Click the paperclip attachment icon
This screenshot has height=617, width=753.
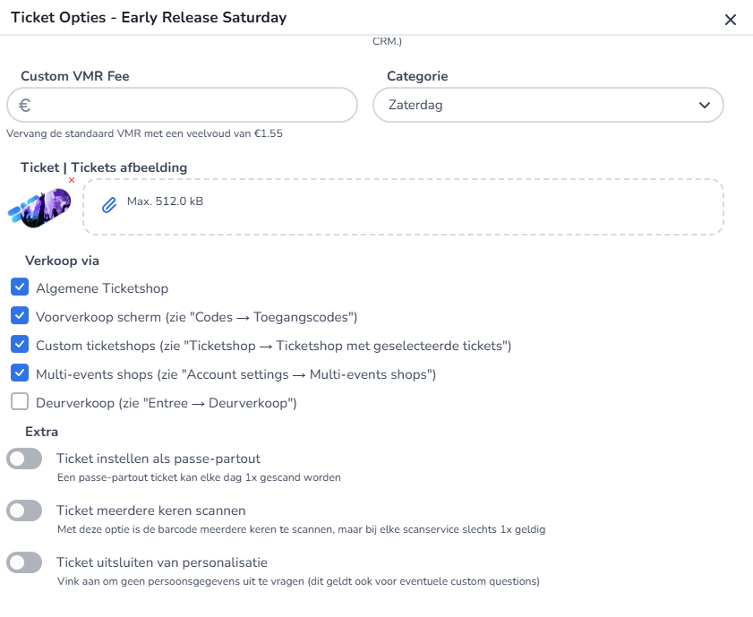108,205
